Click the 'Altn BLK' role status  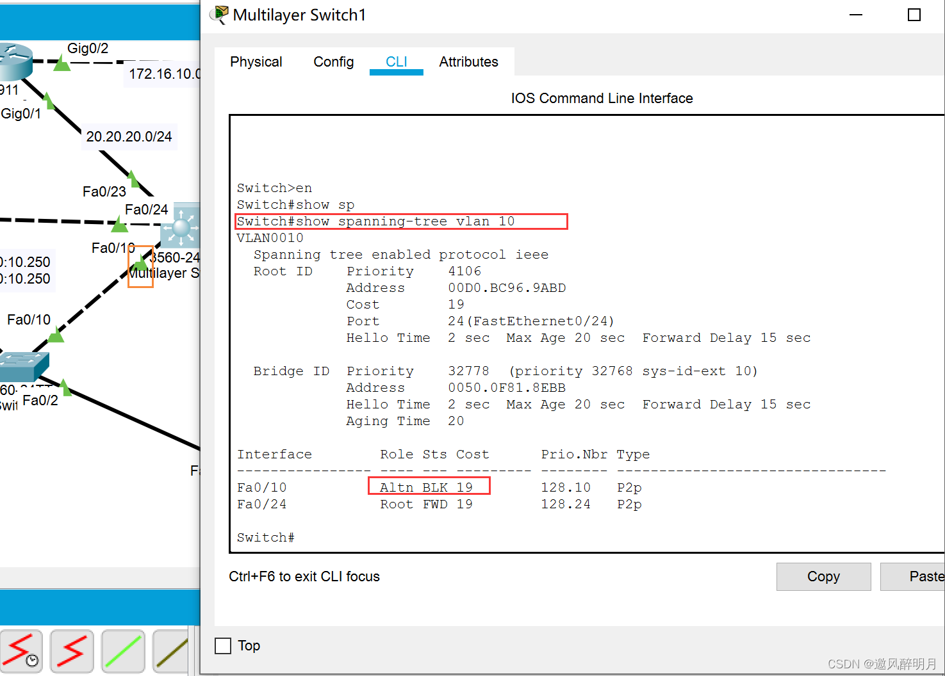pos(414,488)
